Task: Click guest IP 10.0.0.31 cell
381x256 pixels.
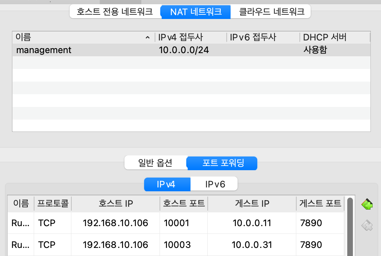Action: [x=252, y=245]
